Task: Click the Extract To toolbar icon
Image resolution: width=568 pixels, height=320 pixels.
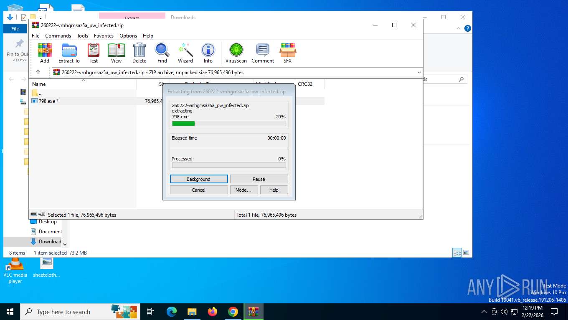Action: point(69,53)
